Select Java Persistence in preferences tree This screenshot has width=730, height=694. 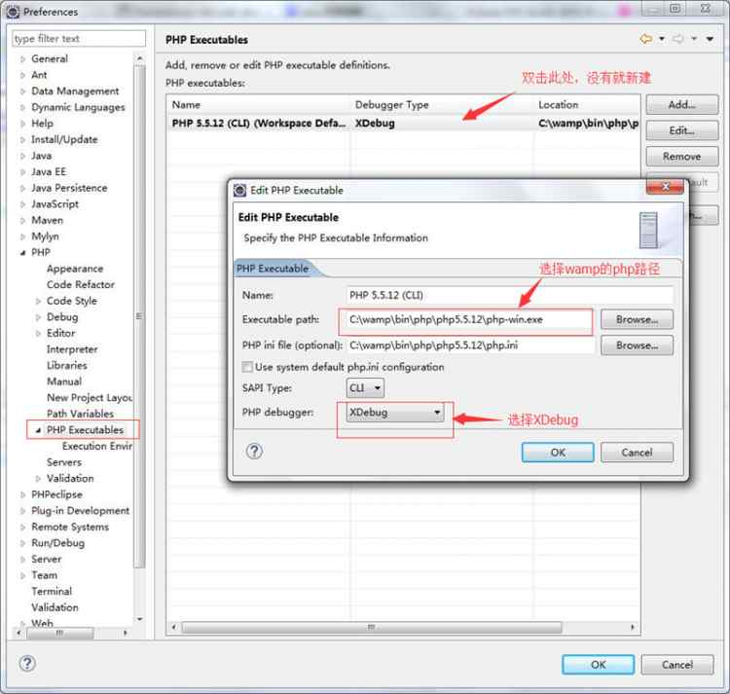click(69, 188)
